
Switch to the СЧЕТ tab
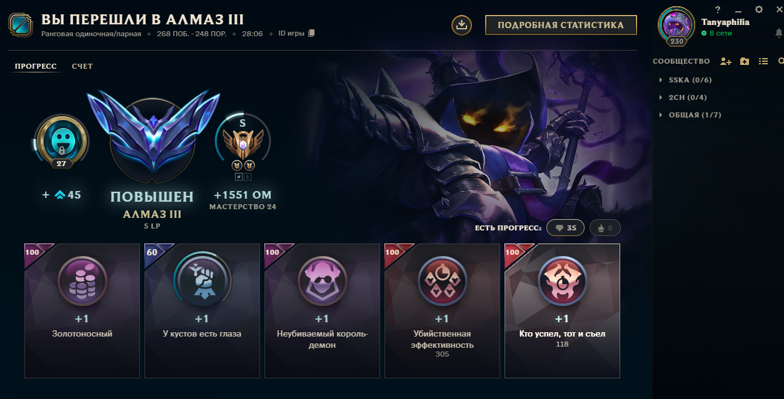click(x=83, y=66)
